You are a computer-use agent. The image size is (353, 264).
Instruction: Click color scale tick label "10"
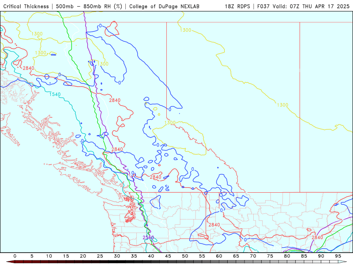click(x=49, y=256)
